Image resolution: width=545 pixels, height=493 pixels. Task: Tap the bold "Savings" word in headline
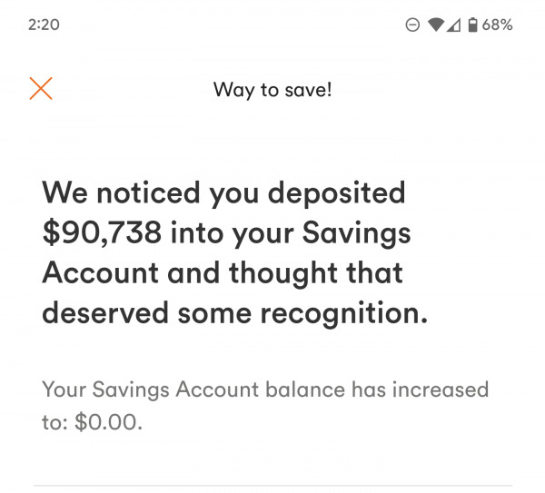(362, 233)
